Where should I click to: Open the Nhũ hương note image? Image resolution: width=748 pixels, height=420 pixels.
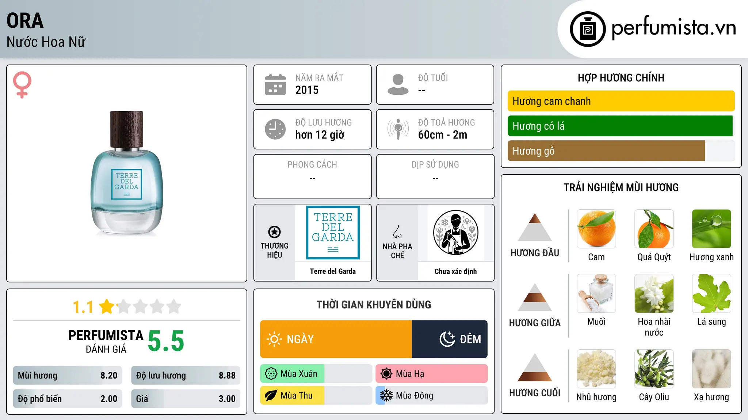(596, 369)
